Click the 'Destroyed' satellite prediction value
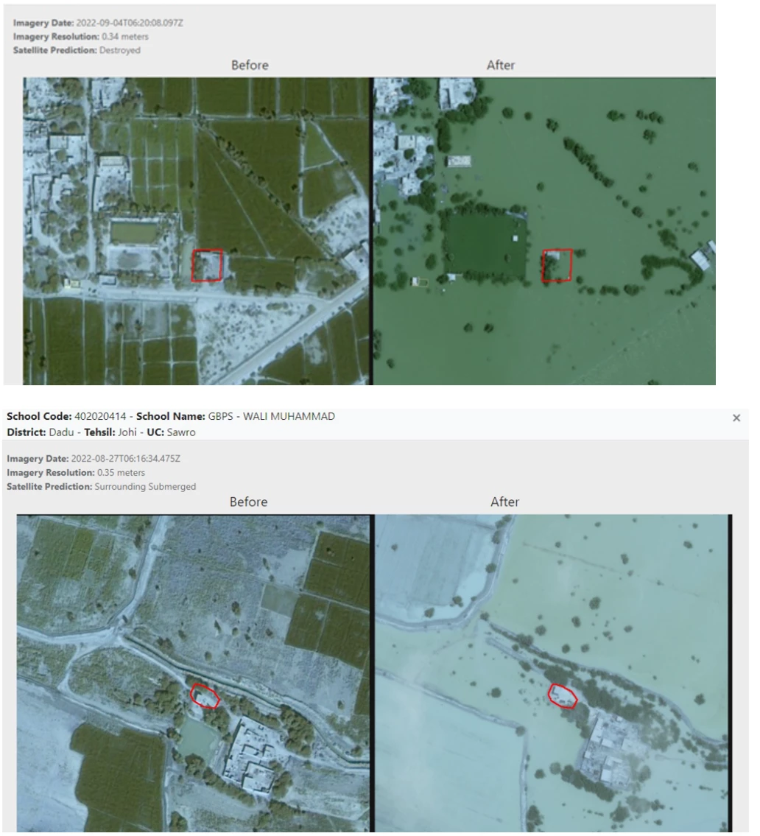 [120, 50]
